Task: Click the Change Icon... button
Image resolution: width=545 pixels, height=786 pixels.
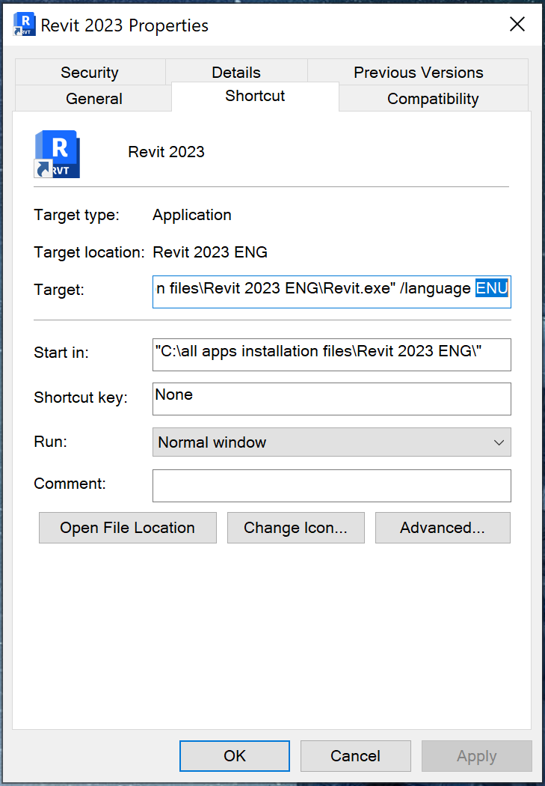Action: click(295, 528)
